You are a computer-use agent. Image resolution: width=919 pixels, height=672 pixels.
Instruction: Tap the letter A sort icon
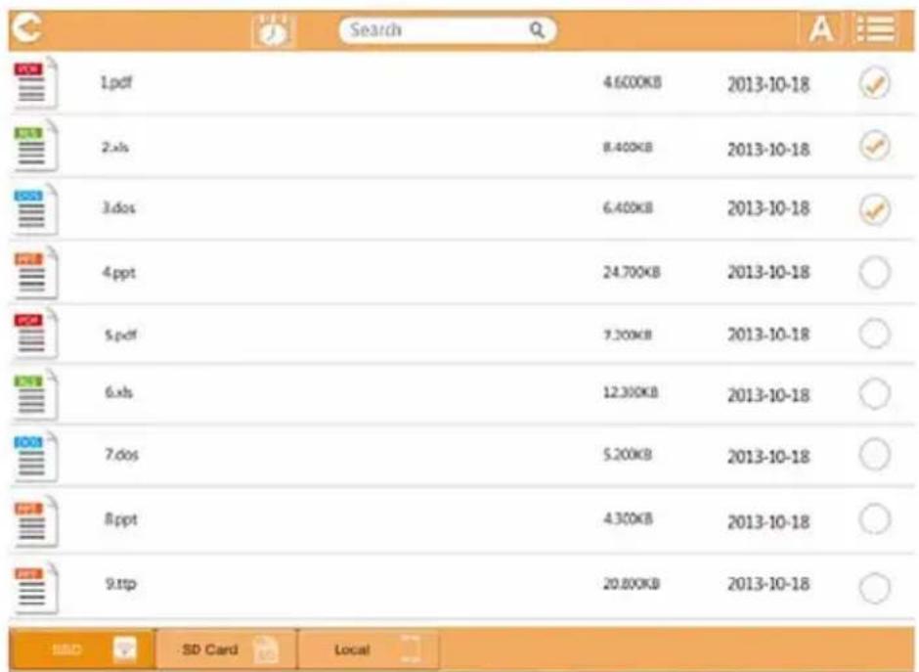click(820, 28)
